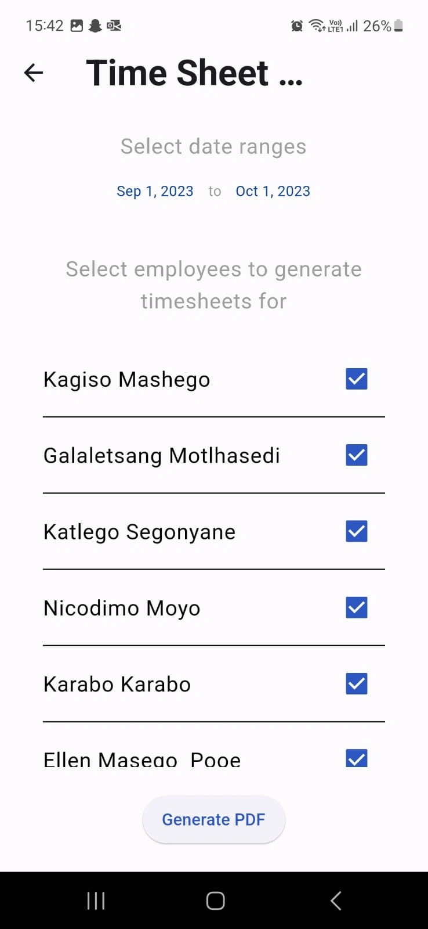428x929 pixels.
Task: Toggle Katlego Segonyane checkbox
Action: coord(357,531)
